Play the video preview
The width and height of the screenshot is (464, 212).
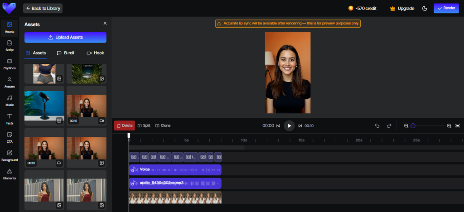(290, 125)
